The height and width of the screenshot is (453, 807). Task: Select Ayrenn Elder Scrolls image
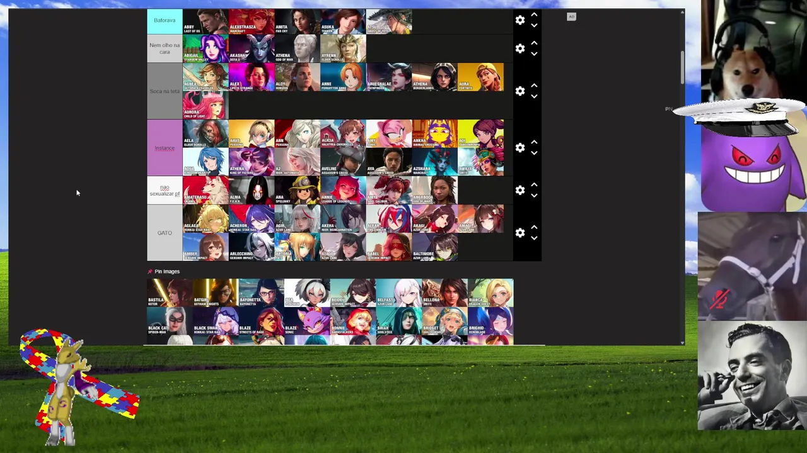coord(343,48)
